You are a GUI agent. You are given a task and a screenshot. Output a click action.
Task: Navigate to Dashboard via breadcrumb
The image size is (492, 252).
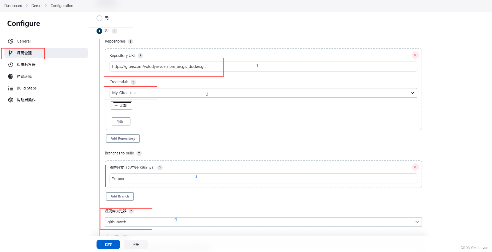pyautogui.click(x=13, y=5)
